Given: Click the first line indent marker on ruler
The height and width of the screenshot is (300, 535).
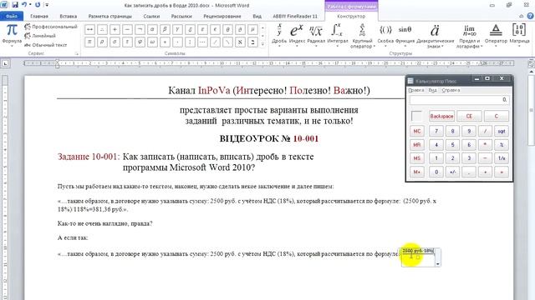Looking at the screenshot, I should click(x=58, y=61).
